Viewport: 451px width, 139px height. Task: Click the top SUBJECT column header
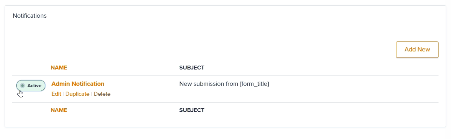coord(192,68)
